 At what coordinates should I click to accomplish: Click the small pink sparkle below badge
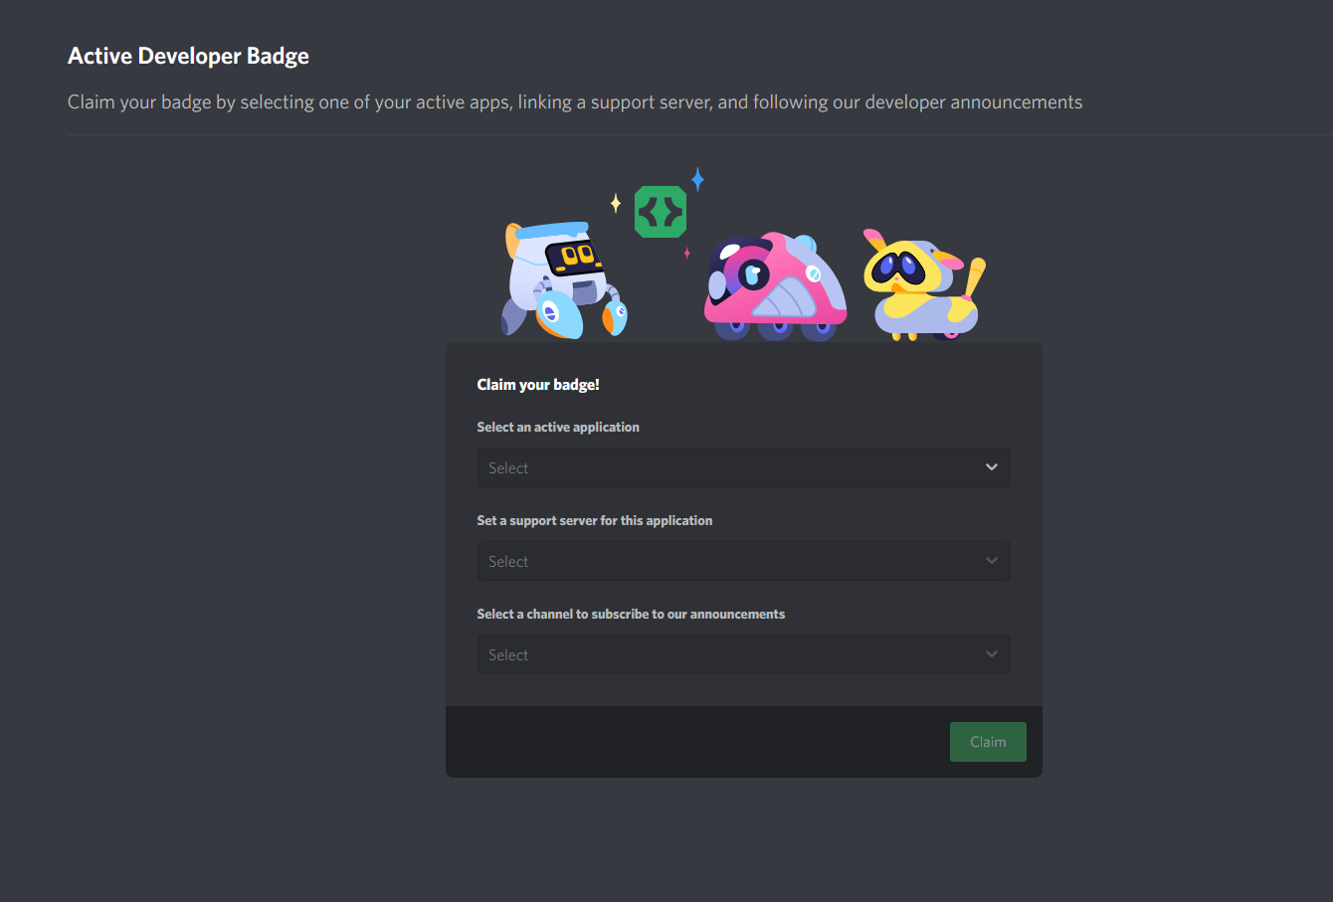[x=686, y=254]
